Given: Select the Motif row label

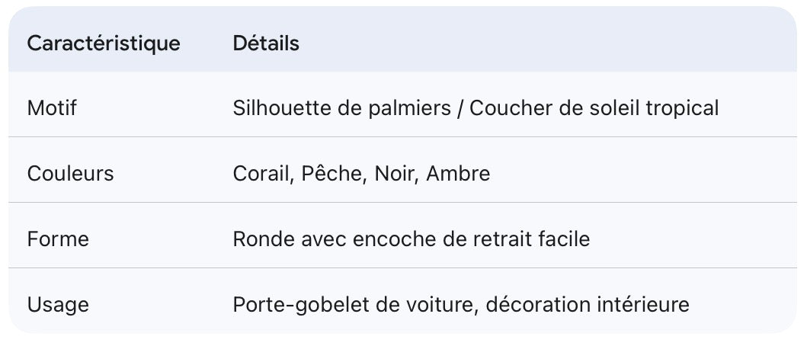Looking at the screenshot, I should pos(52,108).
